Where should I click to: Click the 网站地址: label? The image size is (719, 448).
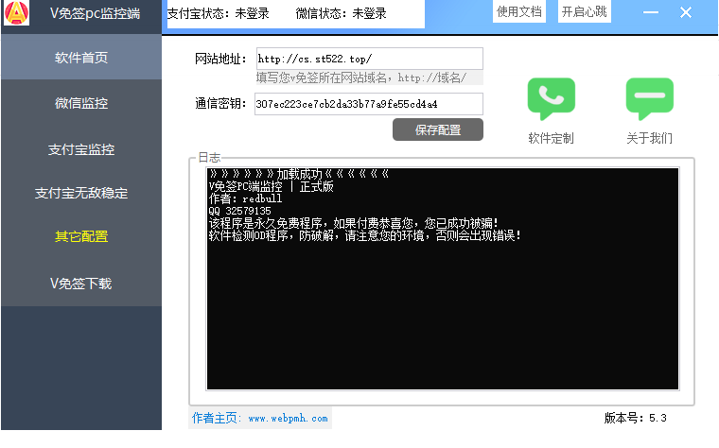tap(220, 60)
